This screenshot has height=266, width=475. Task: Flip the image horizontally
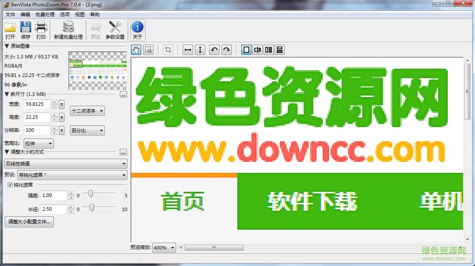[188, 49]
